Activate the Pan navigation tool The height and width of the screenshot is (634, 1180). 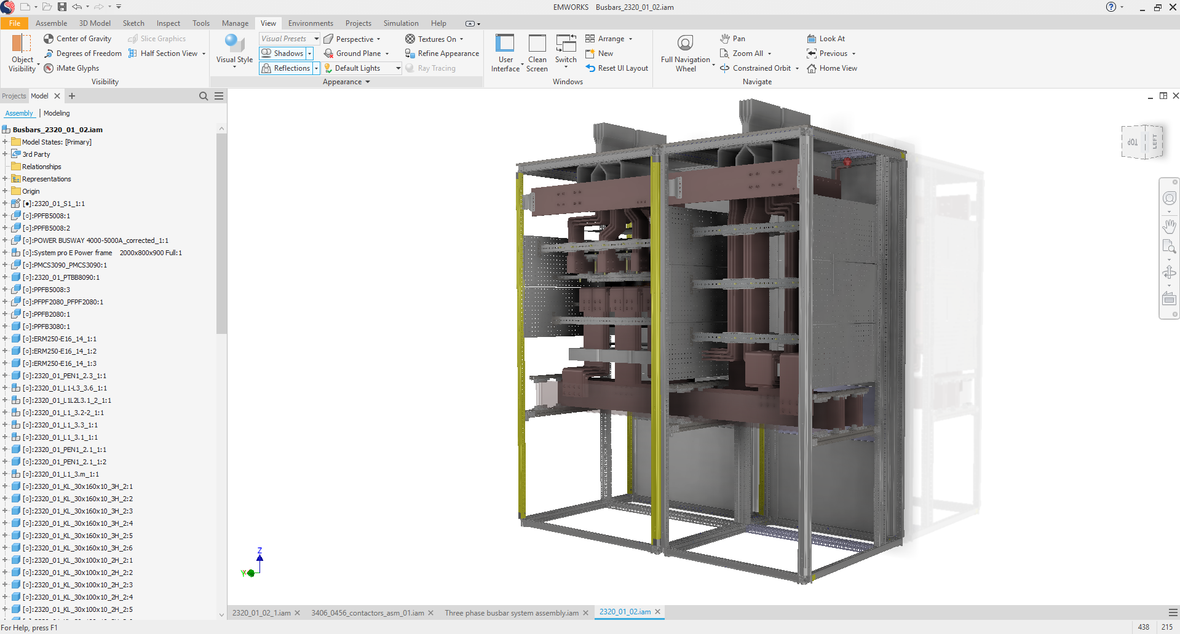pos(733,38)
